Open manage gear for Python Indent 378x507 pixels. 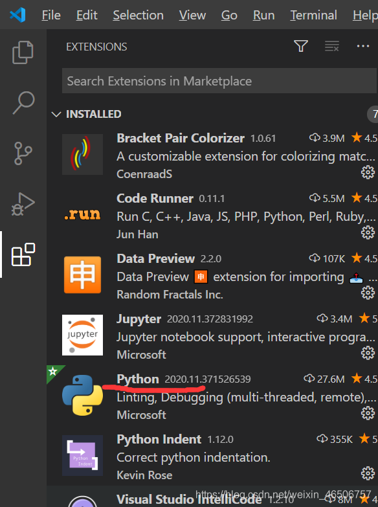(368, 474)
